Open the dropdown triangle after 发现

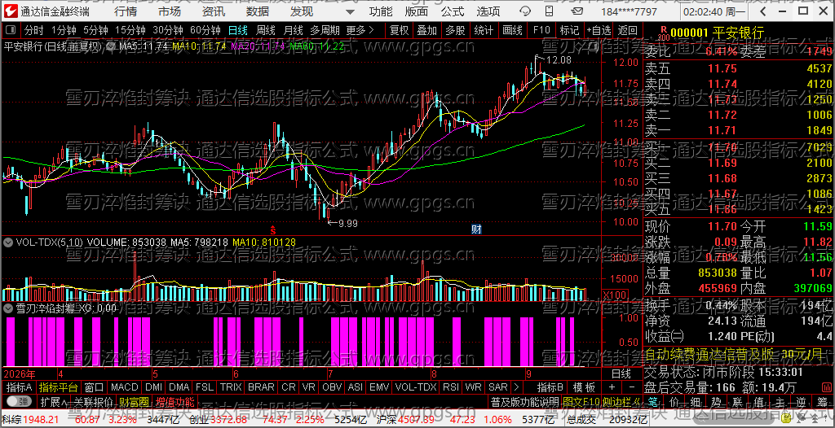[349, 11]
